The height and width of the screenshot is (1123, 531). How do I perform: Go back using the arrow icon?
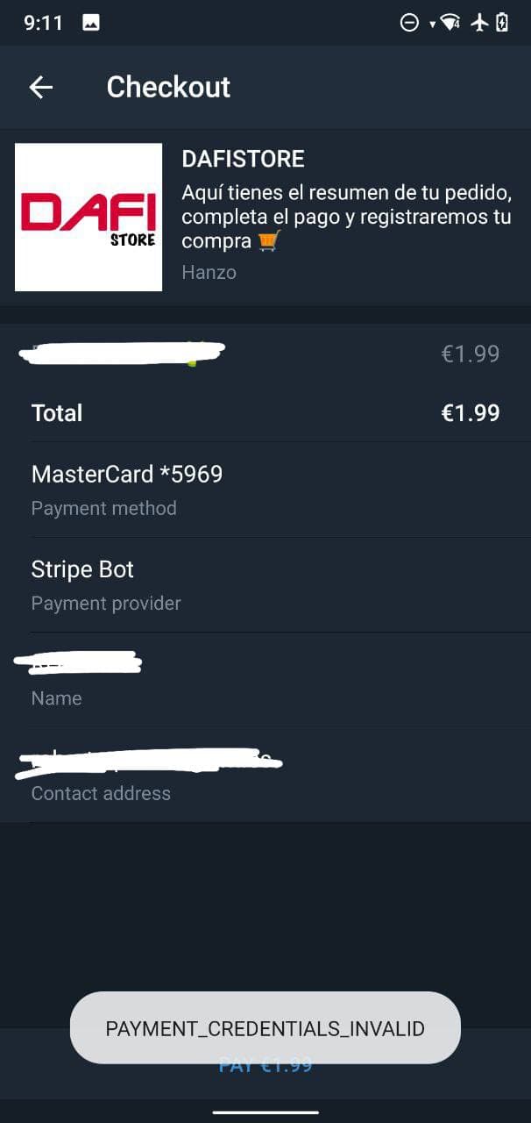(x=41, y=87)
